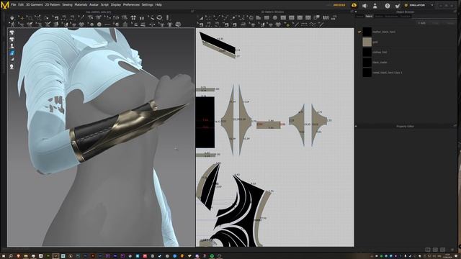Click the pause-shaped icon in 3D toolbar
The image size is (461, 259).
[142, 18]
